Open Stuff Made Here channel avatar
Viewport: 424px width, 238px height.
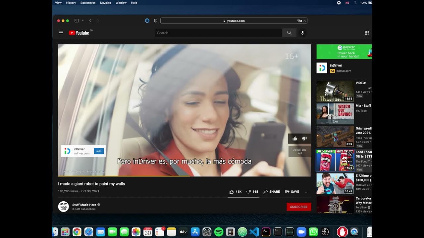point(64,207)
